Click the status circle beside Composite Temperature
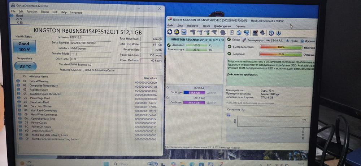361x166 pixels. pyautogui.click(x=18, y=85)
